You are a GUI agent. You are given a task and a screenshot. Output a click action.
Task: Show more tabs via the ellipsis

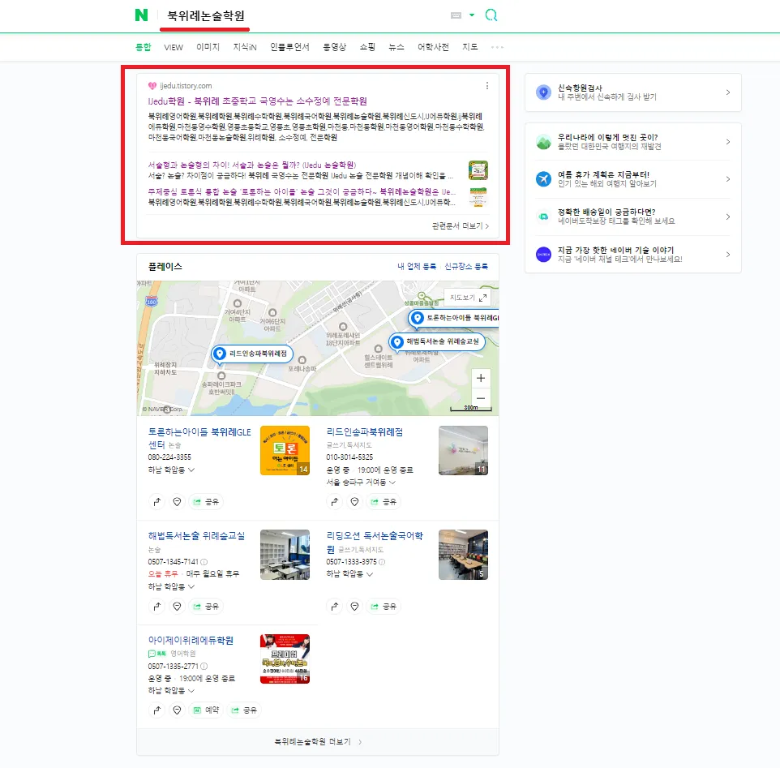[497, 47]
